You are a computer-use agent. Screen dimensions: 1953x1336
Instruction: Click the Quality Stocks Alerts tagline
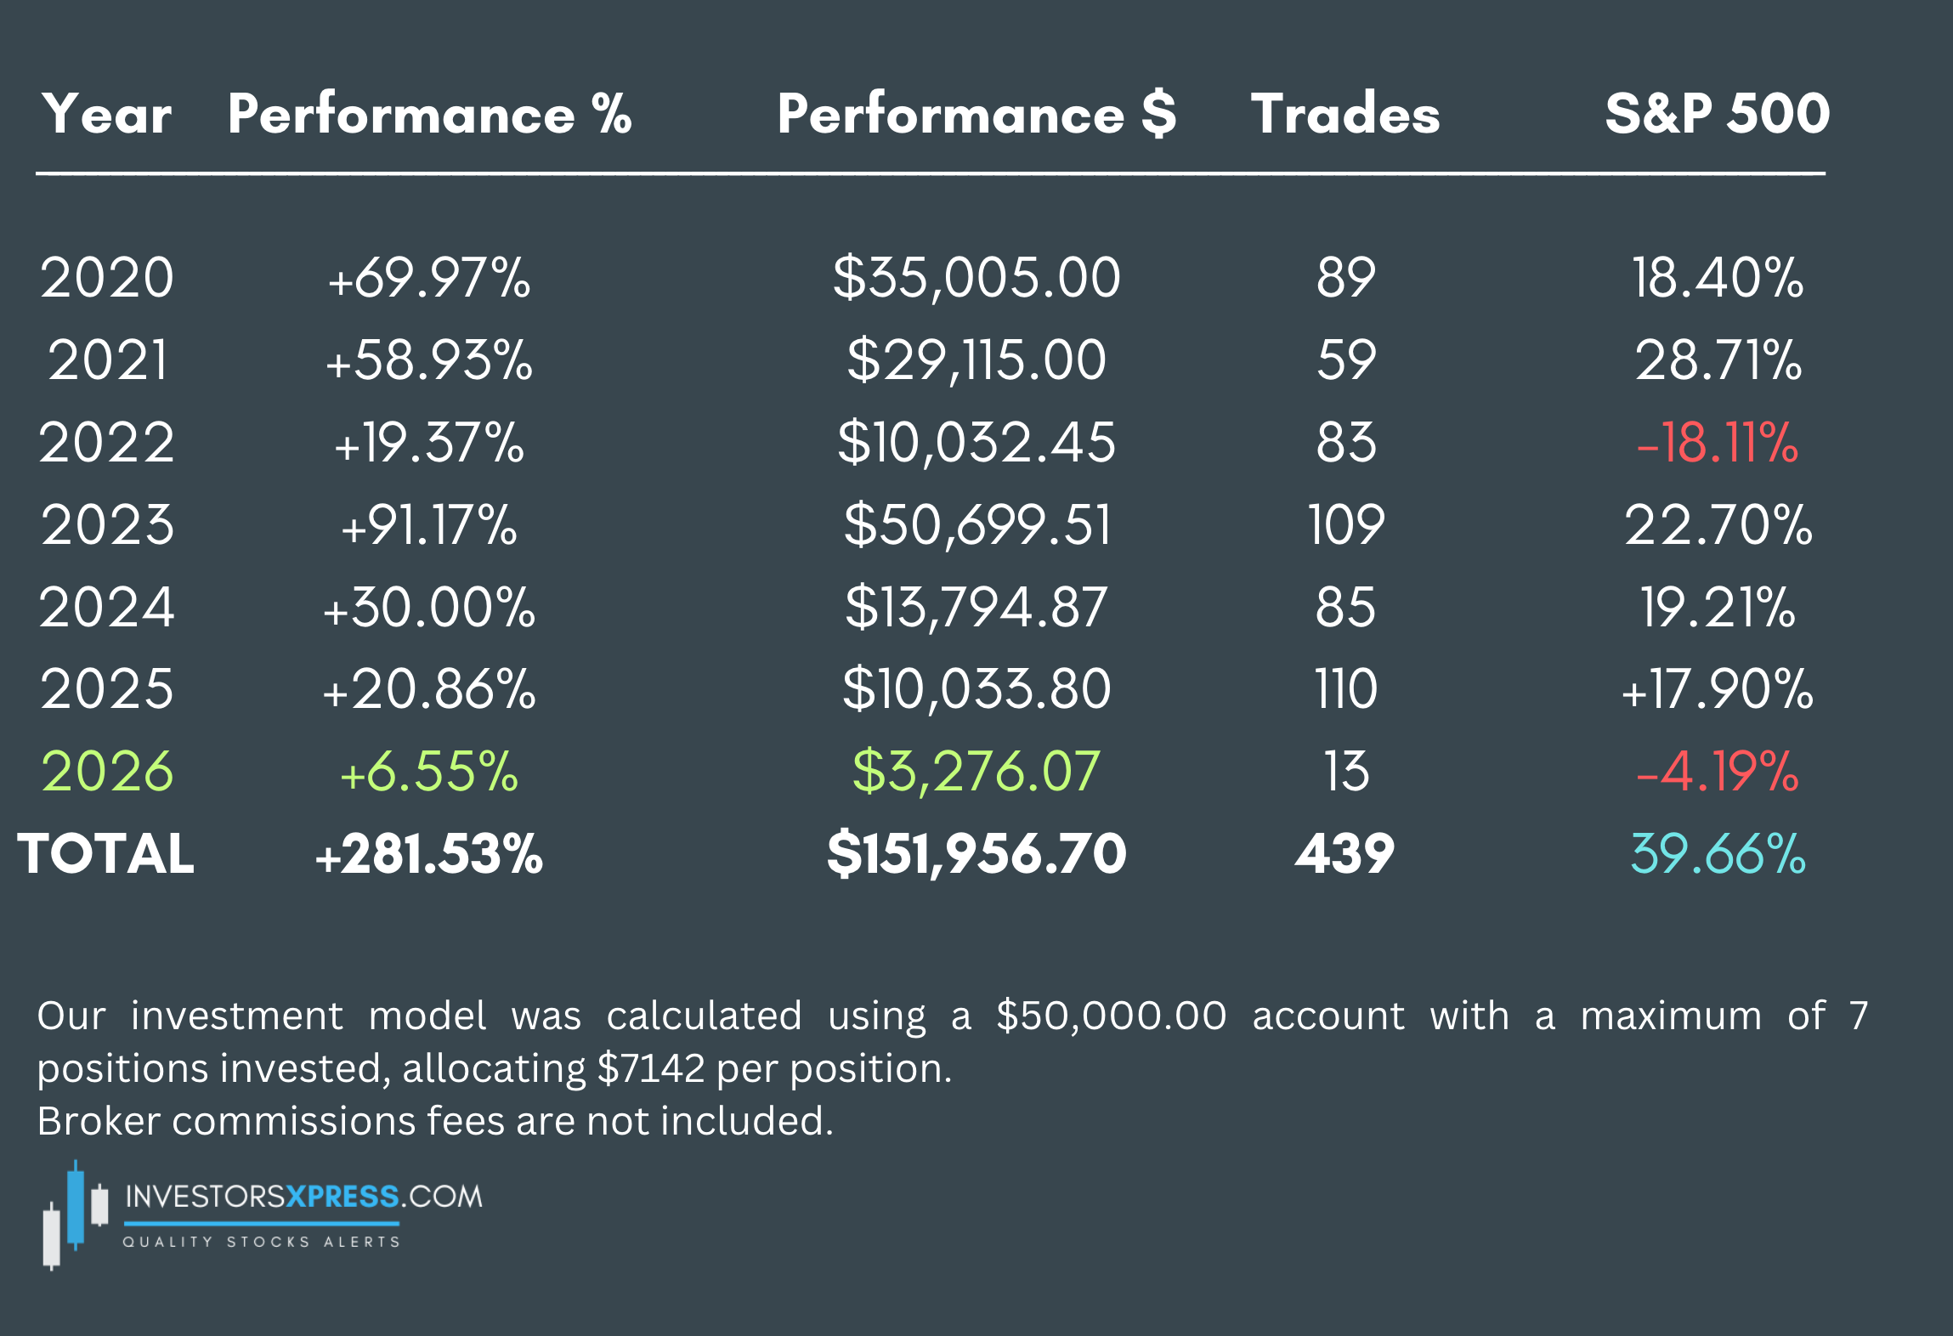[x=262, y=1242]
